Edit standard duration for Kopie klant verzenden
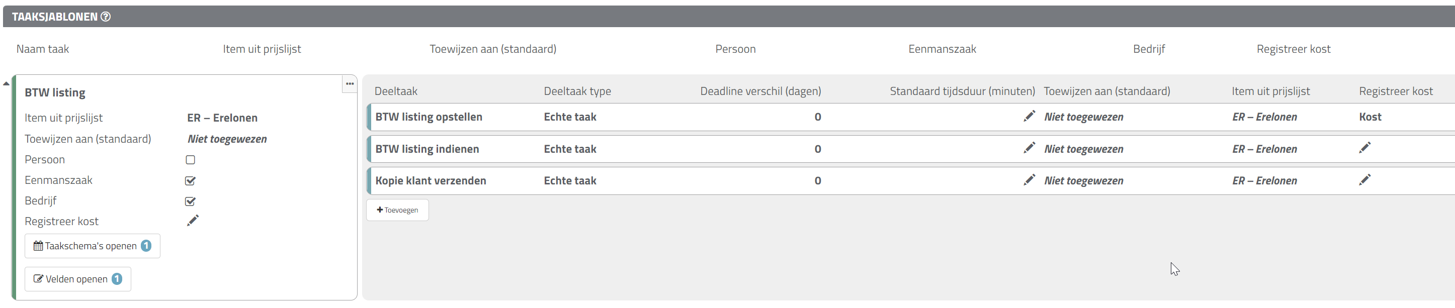This screenshot has height=308, width=1455. [x=1029, y=180]
